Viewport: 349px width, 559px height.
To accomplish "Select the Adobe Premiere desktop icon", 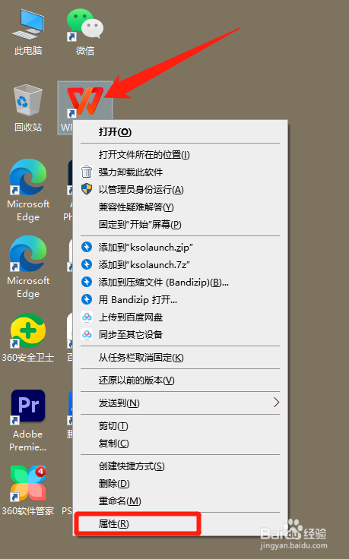I will [28, 421].
